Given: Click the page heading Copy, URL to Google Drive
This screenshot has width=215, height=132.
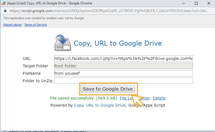Looking at the screenshot, I should point(118,43).
